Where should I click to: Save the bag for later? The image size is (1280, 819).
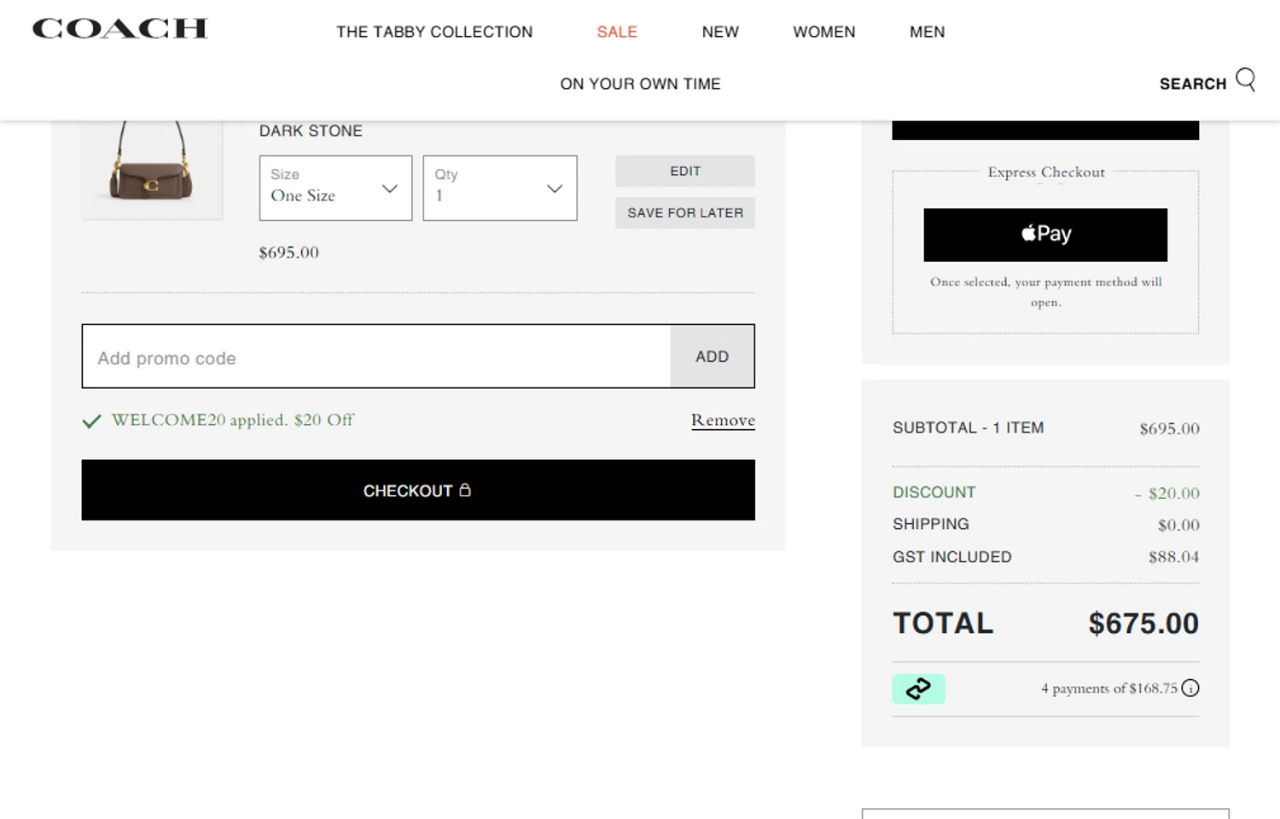(684, 212)
